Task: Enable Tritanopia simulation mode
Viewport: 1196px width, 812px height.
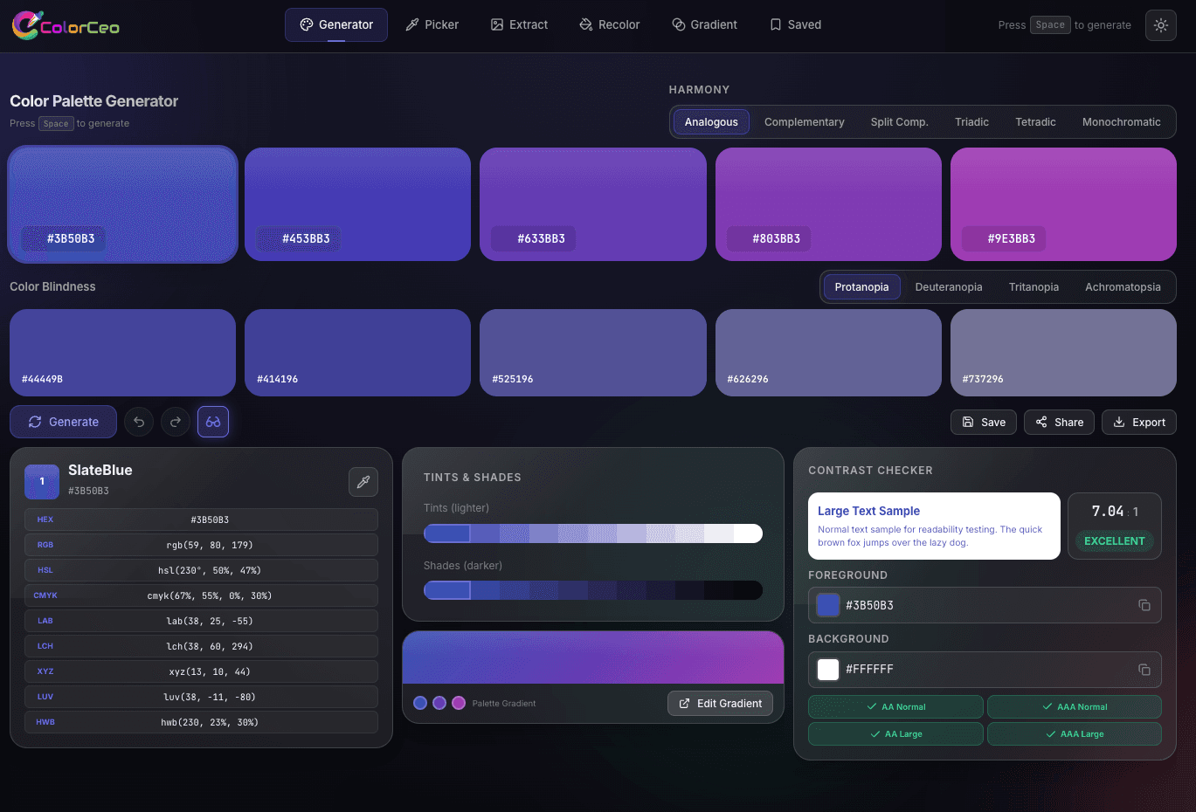Action: point(1034,286)
